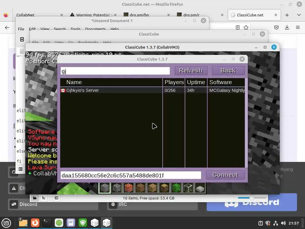305x229 pixels.
Task: Open Files from the taskbar
Action: tap(23, 223)
